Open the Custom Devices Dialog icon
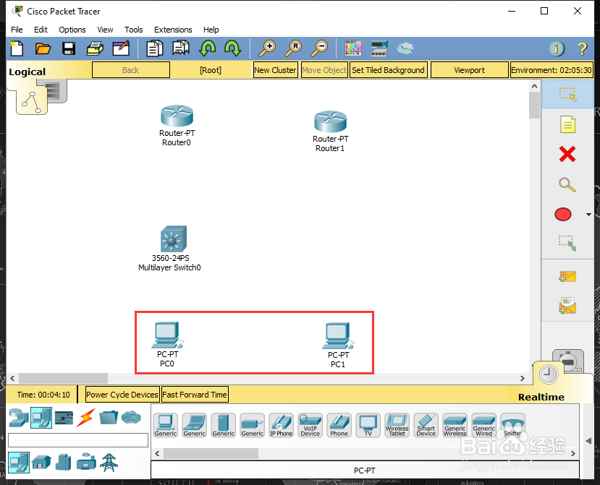This screenshot has width=600, height=485. pos(379,48)
